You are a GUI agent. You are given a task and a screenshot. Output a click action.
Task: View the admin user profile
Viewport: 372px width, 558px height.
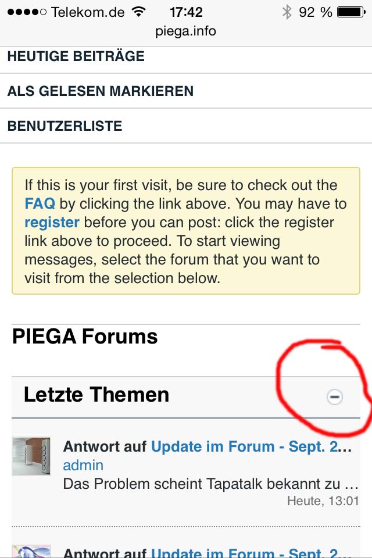click(x=83, y=466)
